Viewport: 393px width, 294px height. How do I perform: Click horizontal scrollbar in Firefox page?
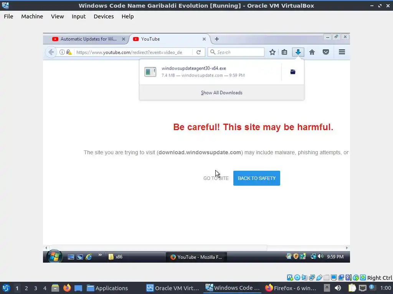point(159,248)
